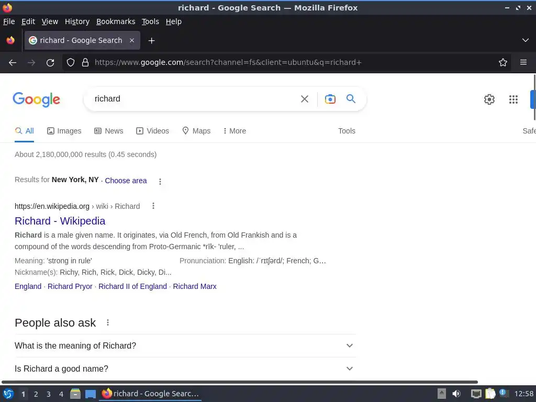Click the taskbar clock showing 12:58
This screenshot has height=402, width=536.
pyautogui.click(x=523, y=394)
